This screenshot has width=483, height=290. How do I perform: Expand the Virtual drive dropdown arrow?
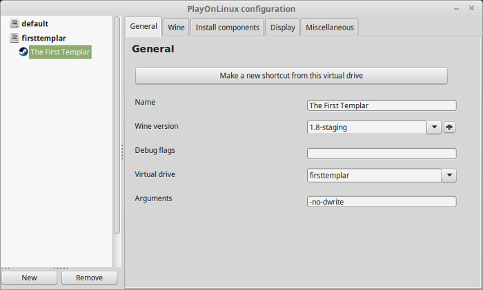tap(449, 175)
